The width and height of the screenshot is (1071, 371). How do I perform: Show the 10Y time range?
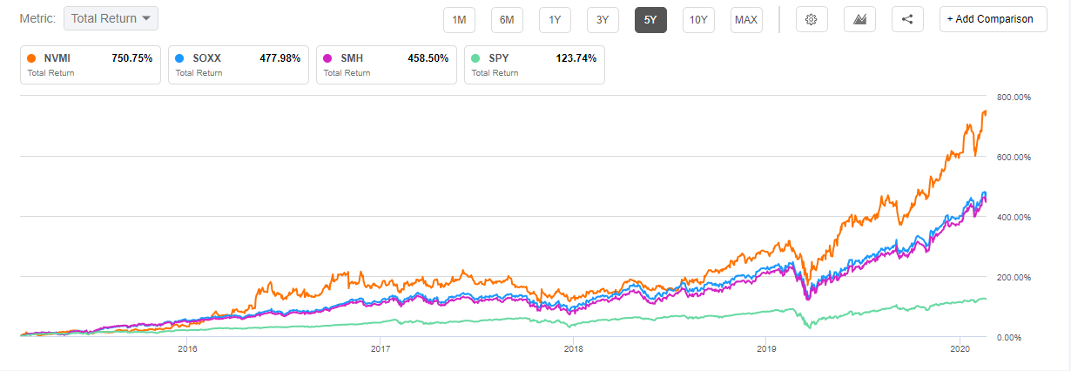point(698,19)
